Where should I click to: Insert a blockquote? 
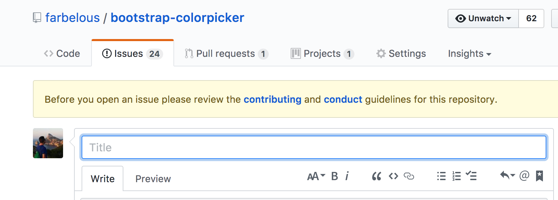click(x=376, y=176)
